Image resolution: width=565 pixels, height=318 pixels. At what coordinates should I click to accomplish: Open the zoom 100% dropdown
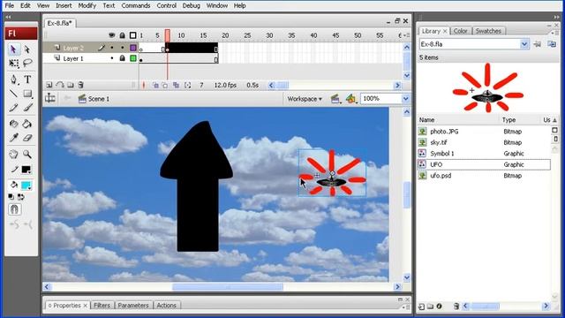406,98
